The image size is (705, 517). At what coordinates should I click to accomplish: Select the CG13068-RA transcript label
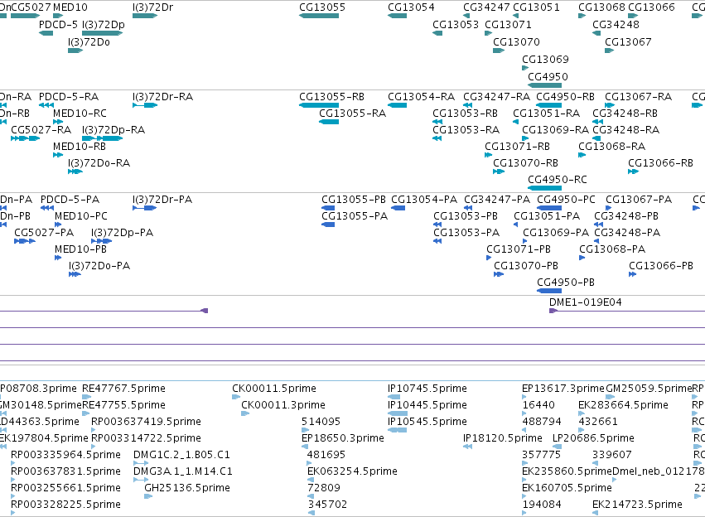(x=611, y=147)
